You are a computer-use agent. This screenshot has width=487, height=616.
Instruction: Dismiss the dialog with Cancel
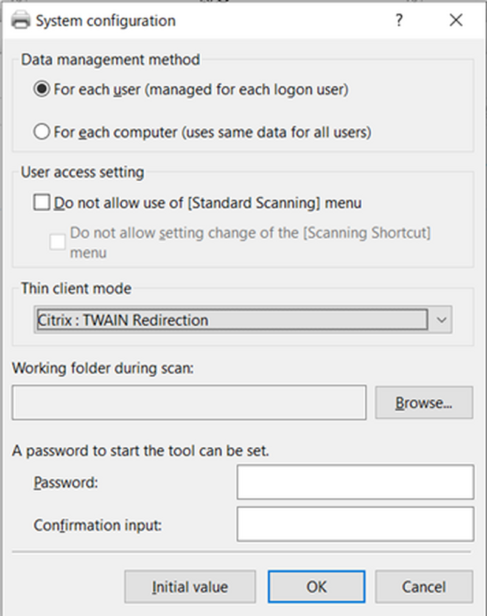click(x=424, y=587)
